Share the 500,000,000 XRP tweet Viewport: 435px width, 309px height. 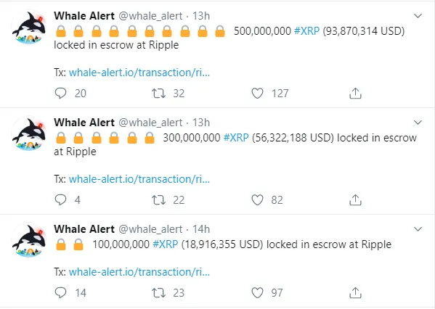tap(355, 94)
